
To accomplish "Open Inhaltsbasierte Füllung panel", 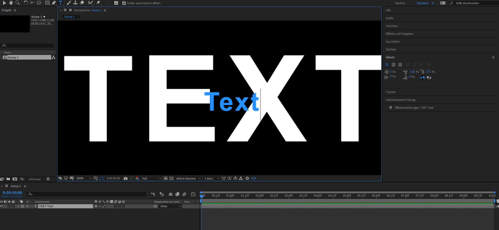I will (x=400, y=100).
